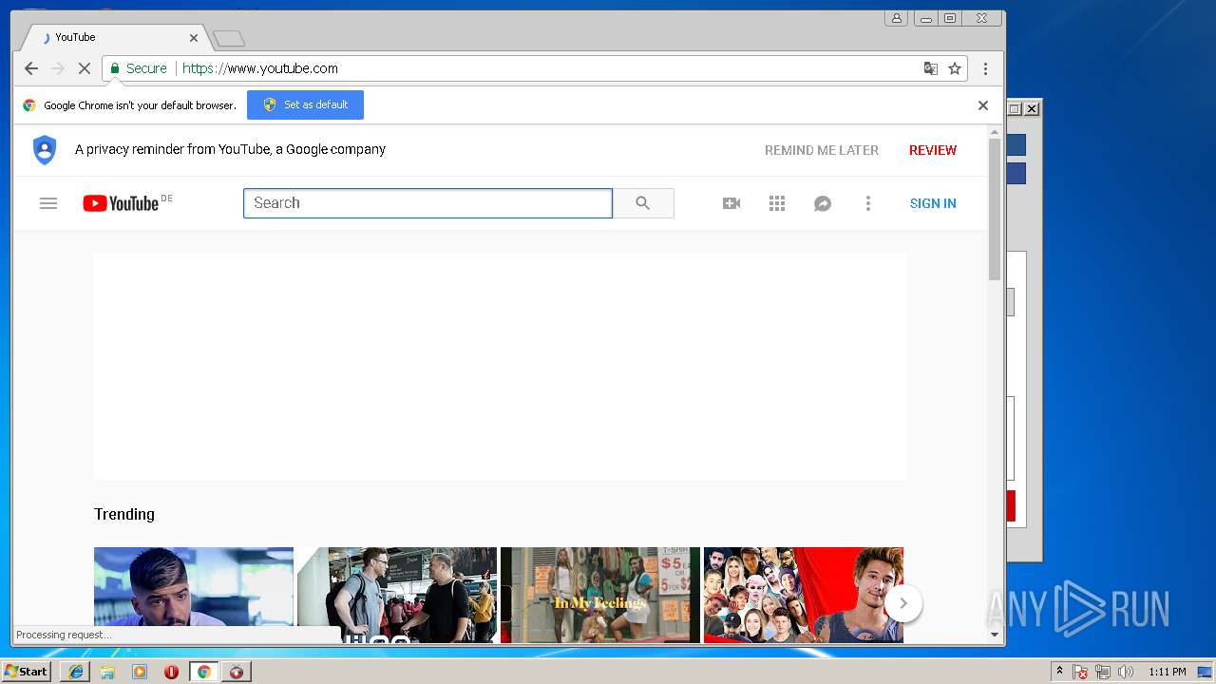
Task: Click the translate page icon
Action: [931, 68]
